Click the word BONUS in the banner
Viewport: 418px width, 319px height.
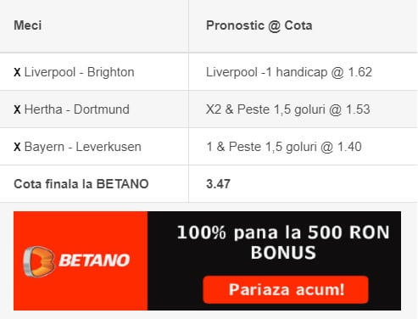coord(283,252)
